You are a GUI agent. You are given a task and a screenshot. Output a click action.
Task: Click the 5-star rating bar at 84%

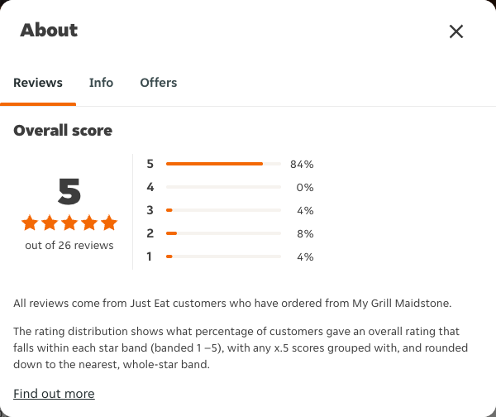coord(223,164)
